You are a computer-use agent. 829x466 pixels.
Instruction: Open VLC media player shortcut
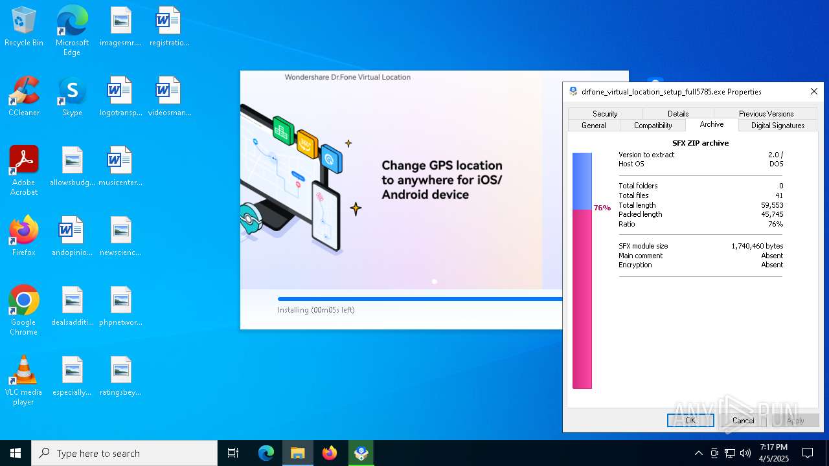(24, 381)
